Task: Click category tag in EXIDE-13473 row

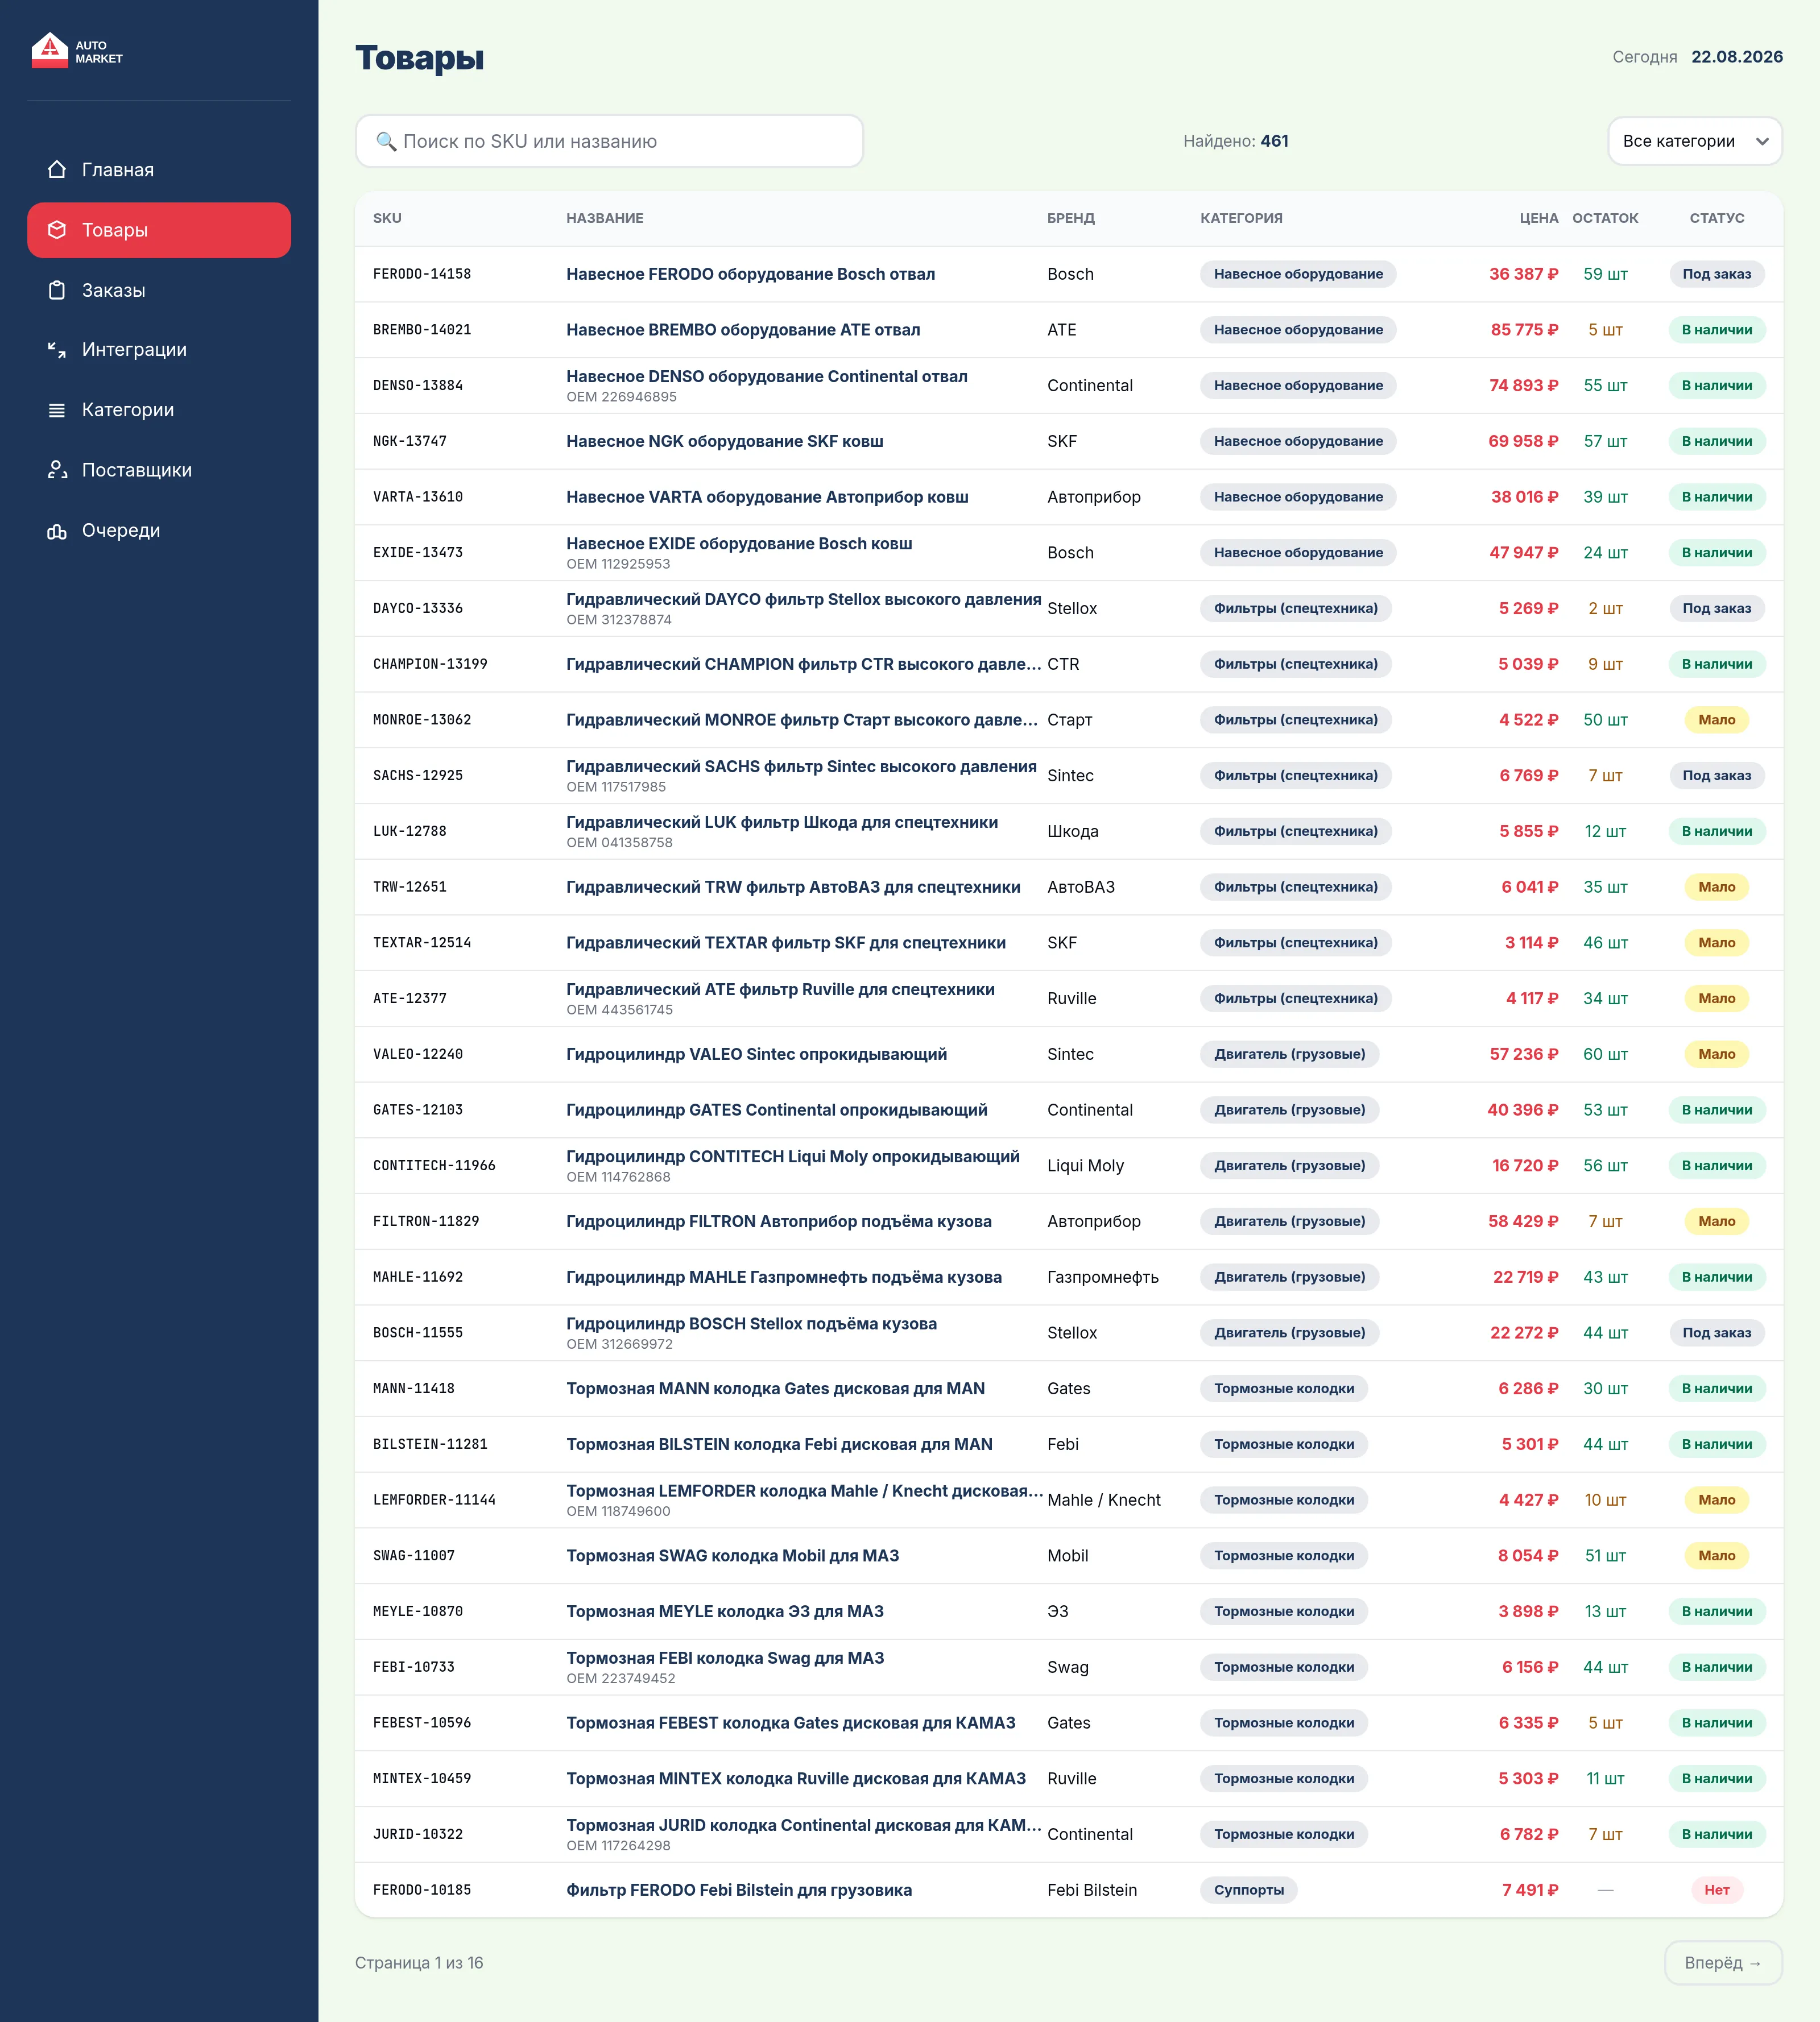Action: click(1298, 553)
